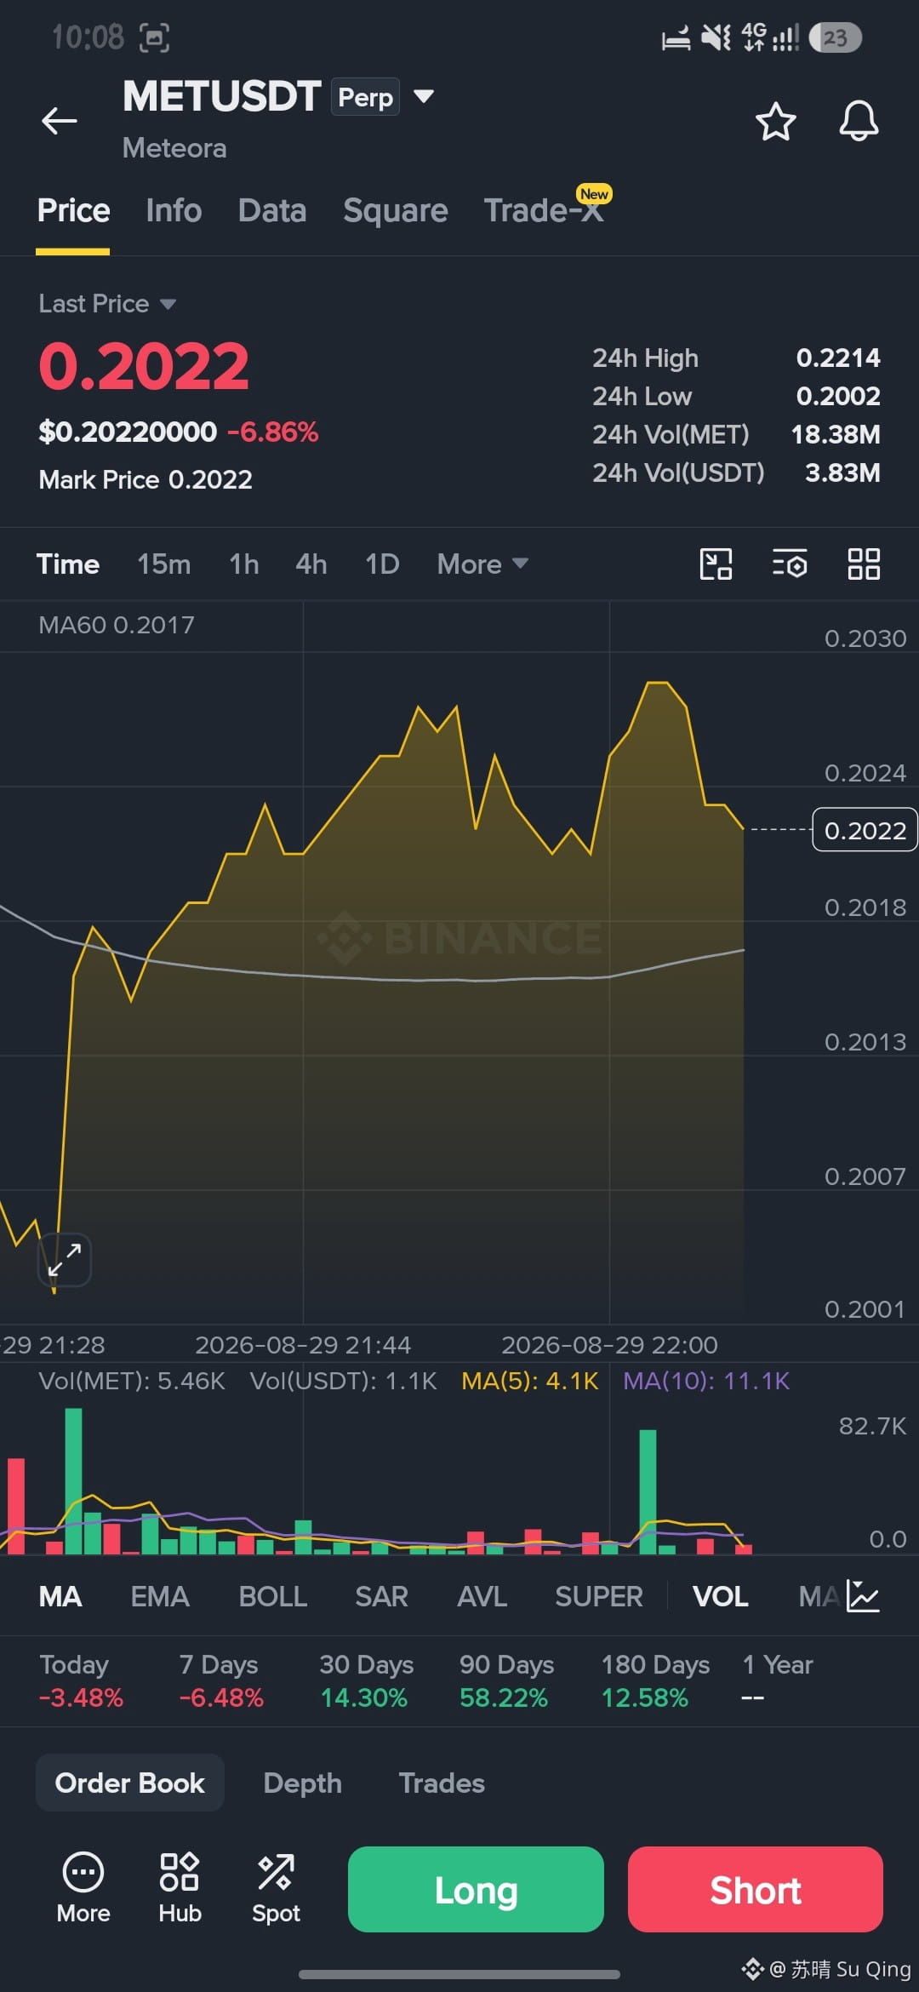This screenshot has width=919, height=1992.
Task: Toggle the AVL indicator
Action: pos(482,1596)
